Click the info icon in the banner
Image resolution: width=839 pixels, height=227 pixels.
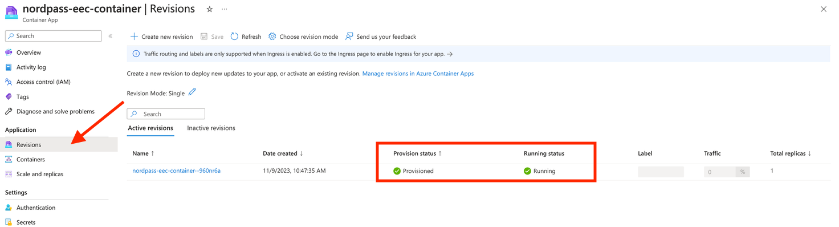click(136, 54)
